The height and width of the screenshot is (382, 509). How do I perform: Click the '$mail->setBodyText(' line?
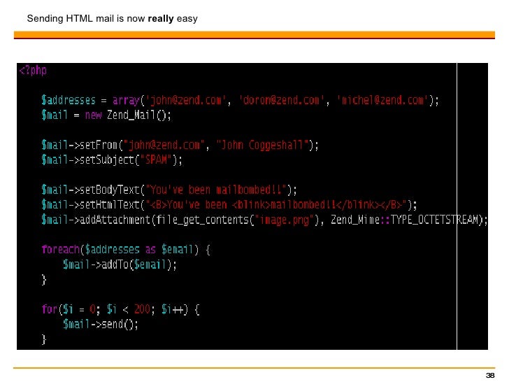coord(169,190)
